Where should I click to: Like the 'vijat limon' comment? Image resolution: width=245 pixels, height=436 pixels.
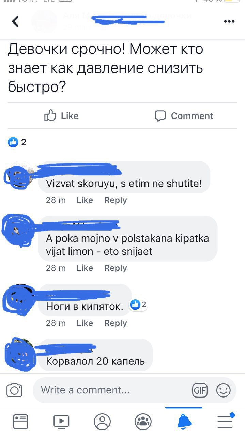[x=85, y=268]
